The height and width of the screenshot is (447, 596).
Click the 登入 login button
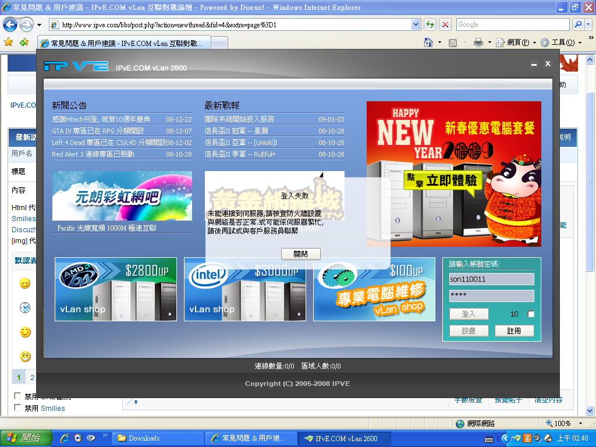(x=469, y=314)
